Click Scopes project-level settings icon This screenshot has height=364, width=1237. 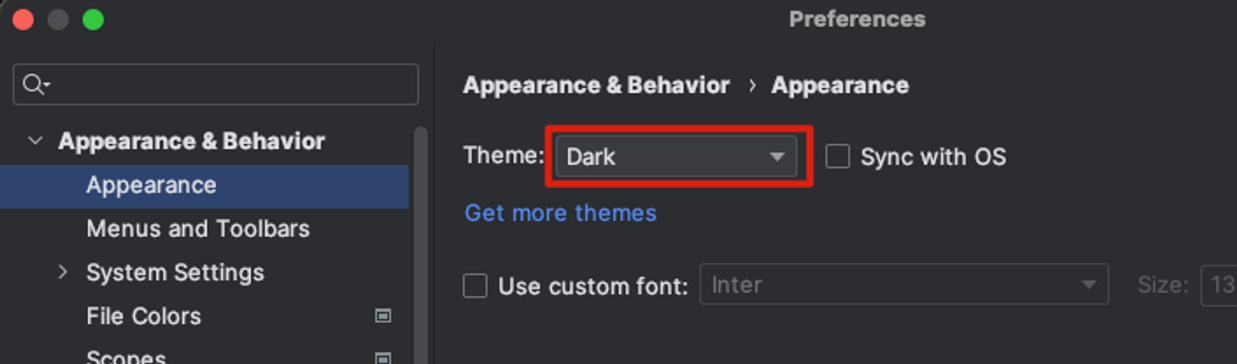383,358
